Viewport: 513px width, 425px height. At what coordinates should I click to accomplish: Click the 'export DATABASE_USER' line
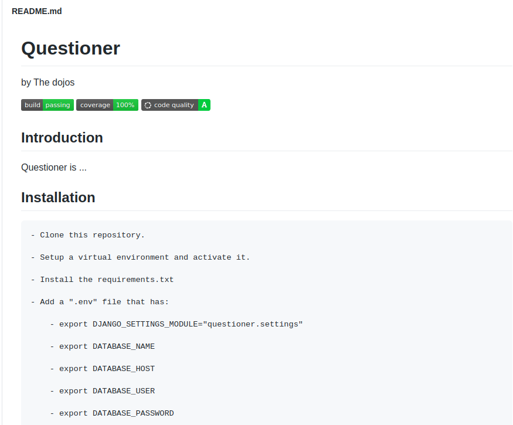(103, 391)
